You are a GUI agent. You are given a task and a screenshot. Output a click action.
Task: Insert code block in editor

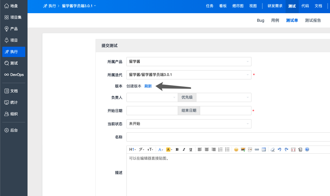point(250,150)
